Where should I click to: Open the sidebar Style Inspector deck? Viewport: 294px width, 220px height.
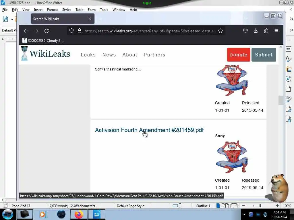(288, 99)
